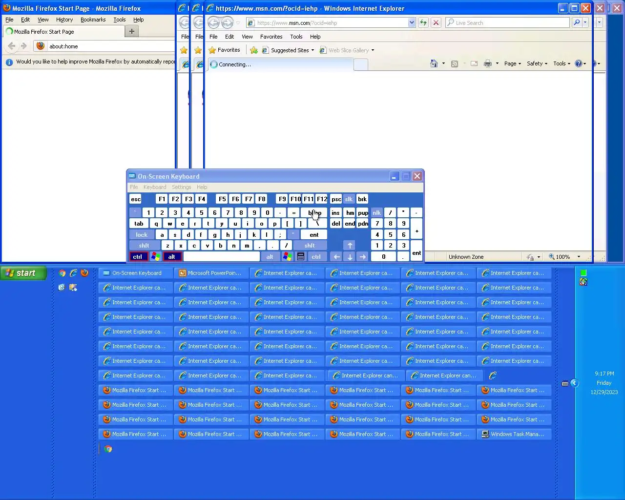This screenshot has height=500, width=625.
Task: Click the esc key on On-Screen Keyboard
Action: (x=136, y=199)
